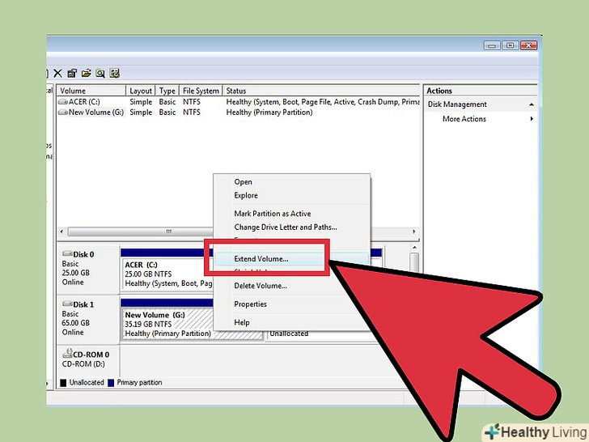Click the '65.00 GB' label under Disk 1
Image resolution: width=589 pixels, height=442 pixels.
click(75, 323)
